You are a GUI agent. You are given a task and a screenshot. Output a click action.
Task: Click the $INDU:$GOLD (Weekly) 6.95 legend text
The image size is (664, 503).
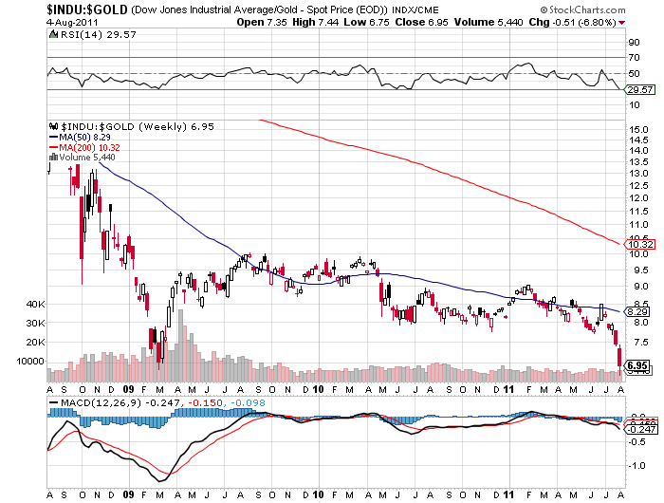coord(138,127)
